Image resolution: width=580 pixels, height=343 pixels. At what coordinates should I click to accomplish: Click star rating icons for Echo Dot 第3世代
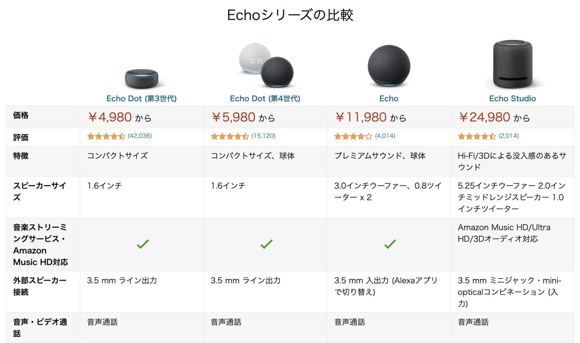coord(106,136)
